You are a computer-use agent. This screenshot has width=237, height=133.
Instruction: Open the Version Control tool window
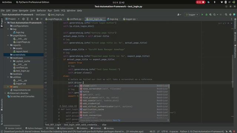point(13,128)
